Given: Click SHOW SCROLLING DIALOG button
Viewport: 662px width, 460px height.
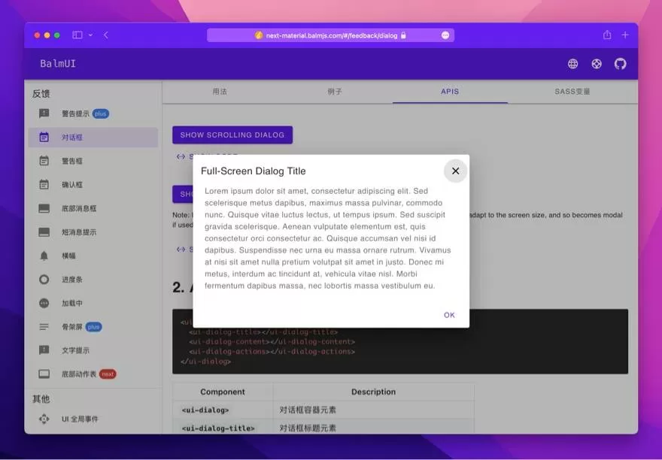Looking at the screenshot, I should pyautogui.click(x=232, y=135).
